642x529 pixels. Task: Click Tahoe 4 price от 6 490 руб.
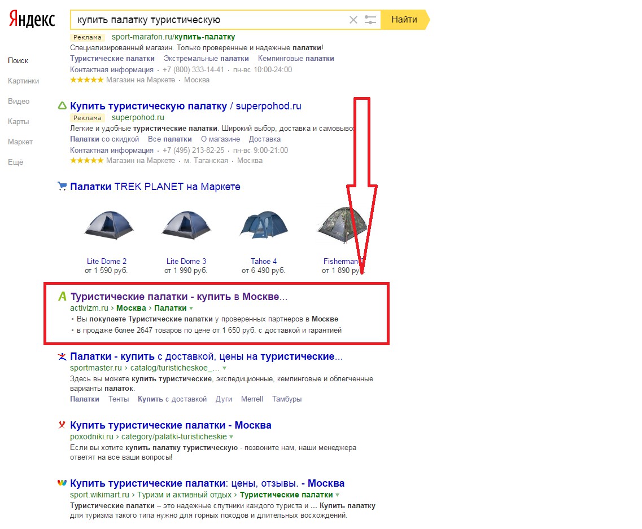[x=263, y=271]
